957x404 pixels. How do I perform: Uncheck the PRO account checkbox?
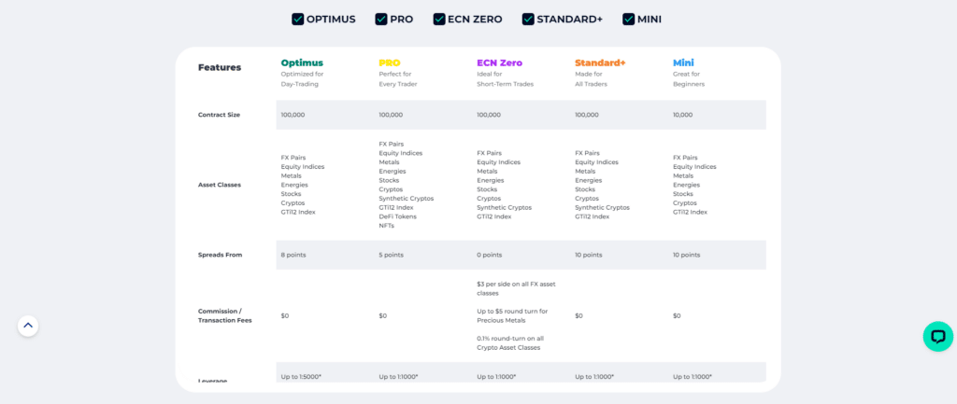(381, 19)
